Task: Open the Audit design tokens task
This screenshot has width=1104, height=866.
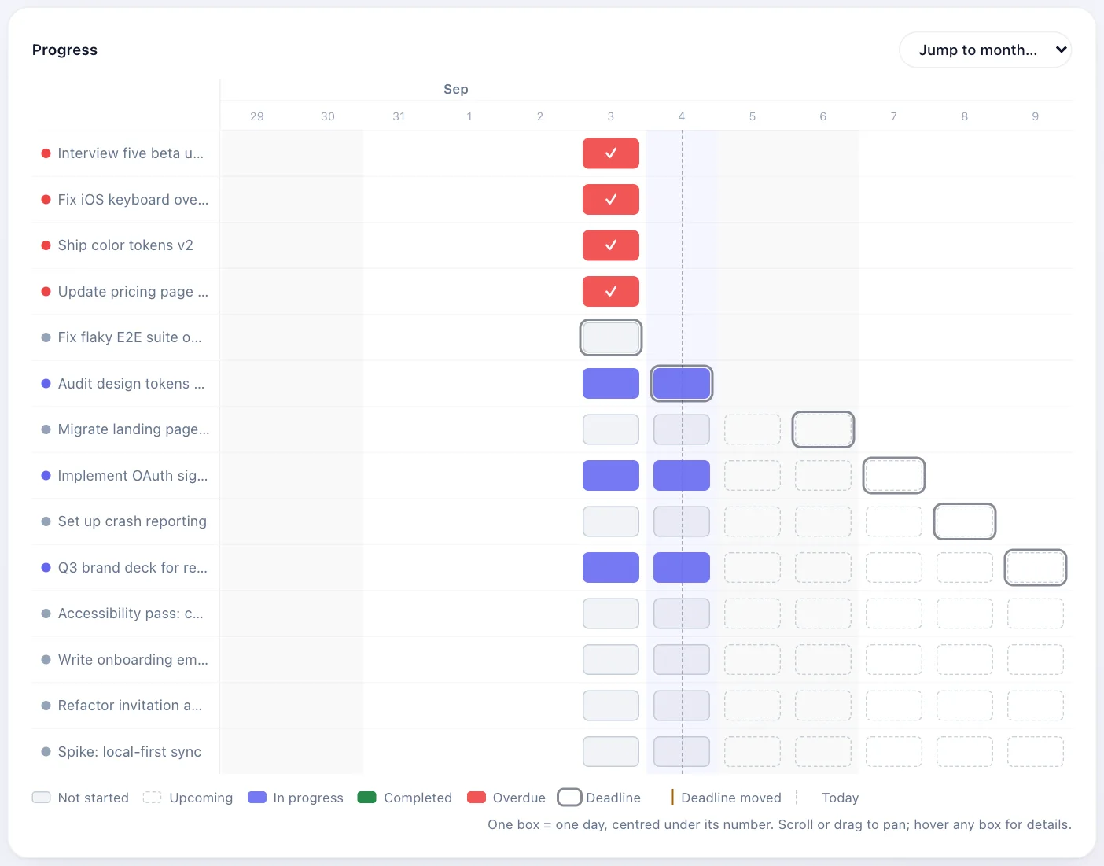Action: [x=131, y=384]
